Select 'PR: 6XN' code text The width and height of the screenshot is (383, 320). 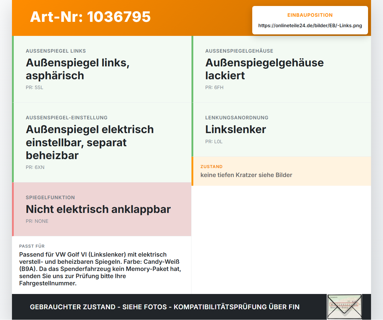35,167
